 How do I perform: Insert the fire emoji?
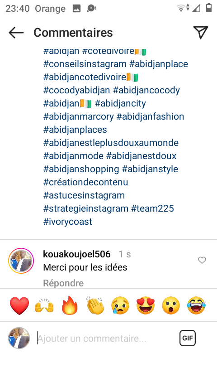70,305
